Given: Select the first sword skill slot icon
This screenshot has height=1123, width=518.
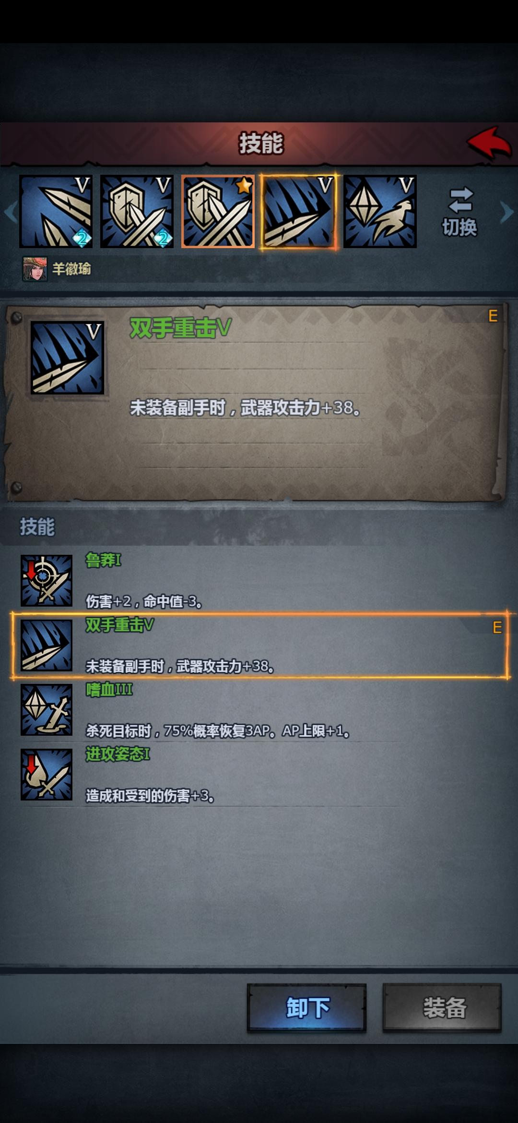Looking at the screenshot, I should (x=56, y=212).
